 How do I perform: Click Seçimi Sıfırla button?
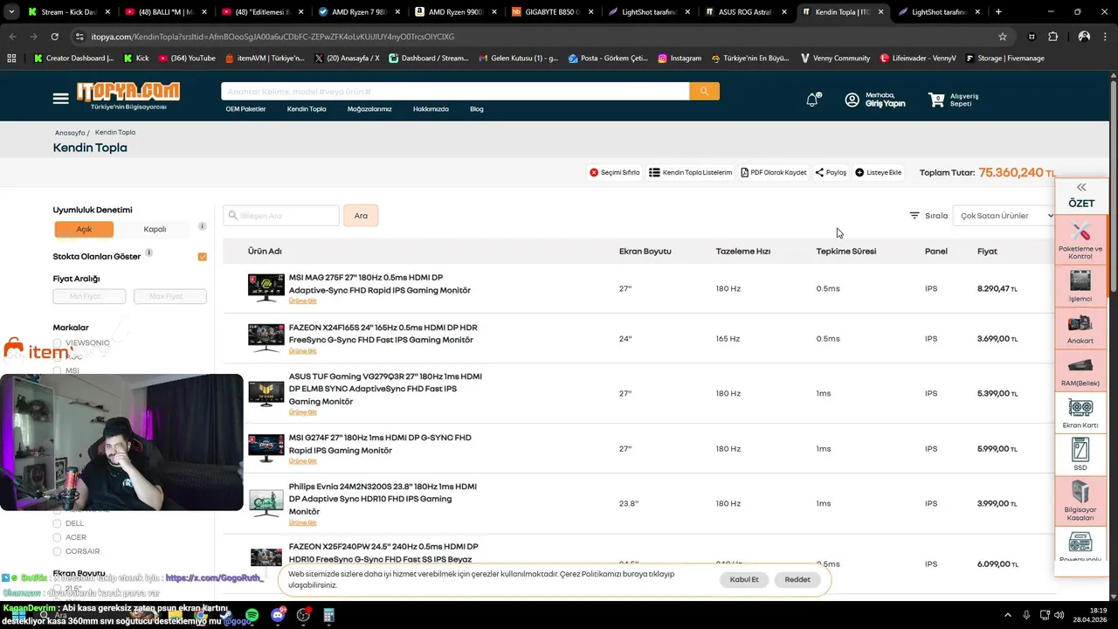pos(615,173)
